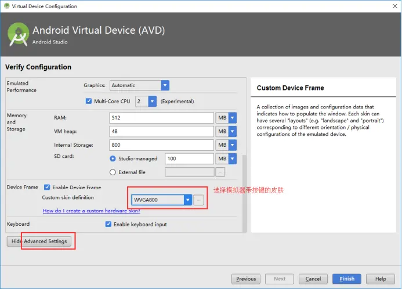Click the Device Frame section label

coord(22,187)
